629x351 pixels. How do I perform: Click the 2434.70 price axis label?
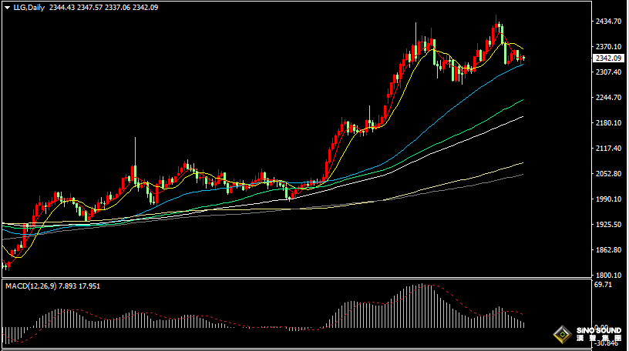607,22
